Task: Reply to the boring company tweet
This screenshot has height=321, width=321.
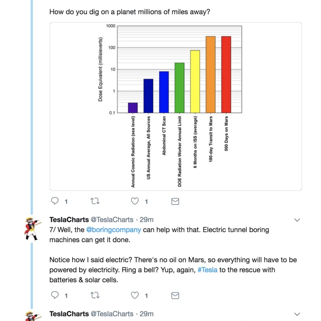Action: pyautogui.click(x=55, y=295)
